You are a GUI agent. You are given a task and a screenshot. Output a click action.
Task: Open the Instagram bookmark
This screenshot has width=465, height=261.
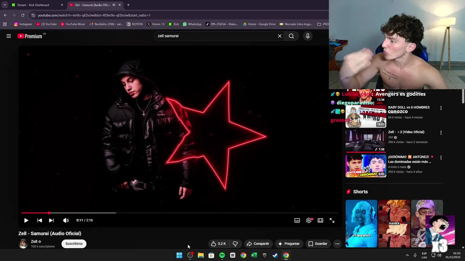coord(23,24)
